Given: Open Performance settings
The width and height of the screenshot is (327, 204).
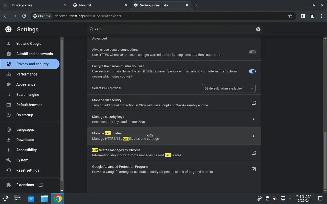Looking at the screenshot, I should pyautogui.click(x=30, y=74).
